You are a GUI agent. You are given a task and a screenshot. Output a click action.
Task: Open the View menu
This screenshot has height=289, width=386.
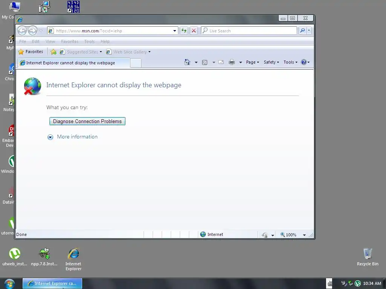coord(50,41)
